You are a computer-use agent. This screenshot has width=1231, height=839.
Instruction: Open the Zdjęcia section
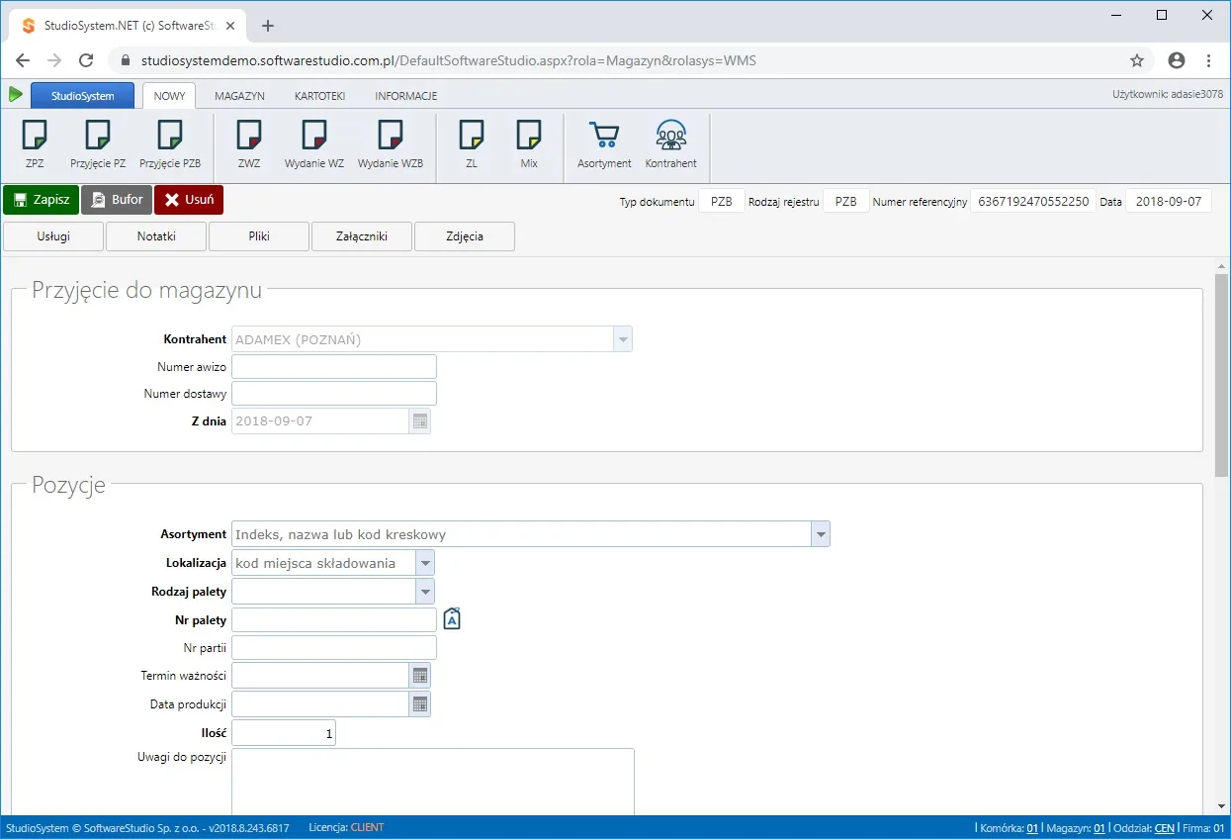pos(465,236)
